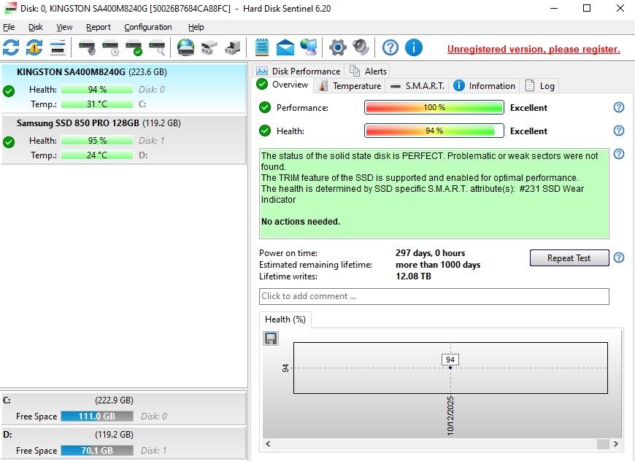Click the speaker sound icon

361,47
